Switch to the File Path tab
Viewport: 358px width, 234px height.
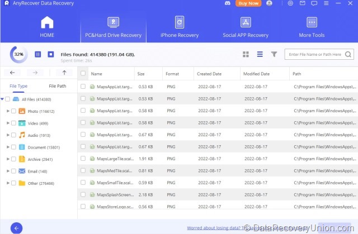point(58,86)
